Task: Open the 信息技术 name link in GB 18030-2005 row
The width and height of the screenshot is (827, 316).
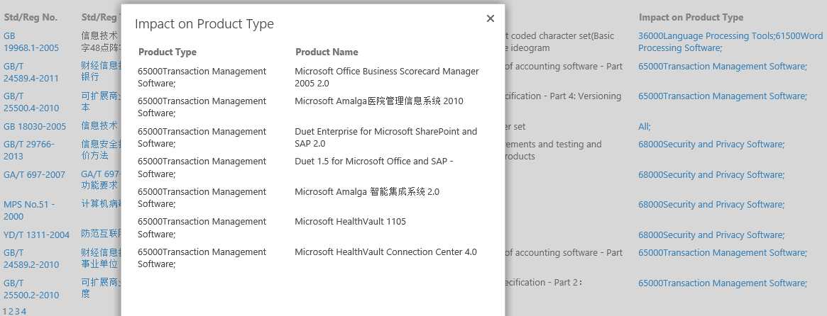Action: [99, 126]
